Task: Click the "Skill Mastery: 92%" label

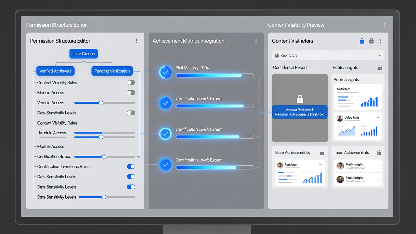Action: pos(192,68)
